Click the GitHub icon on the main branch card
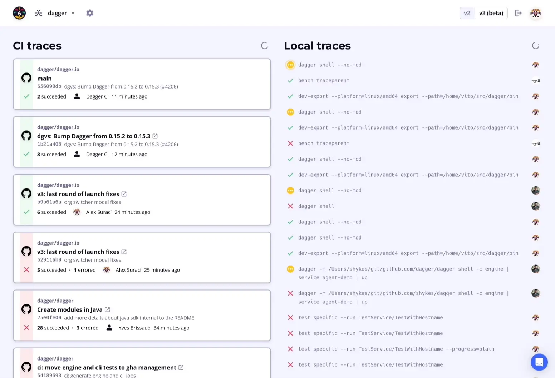Image resolution: width=555 pixels, height=378 pixels. click(26, 77)
